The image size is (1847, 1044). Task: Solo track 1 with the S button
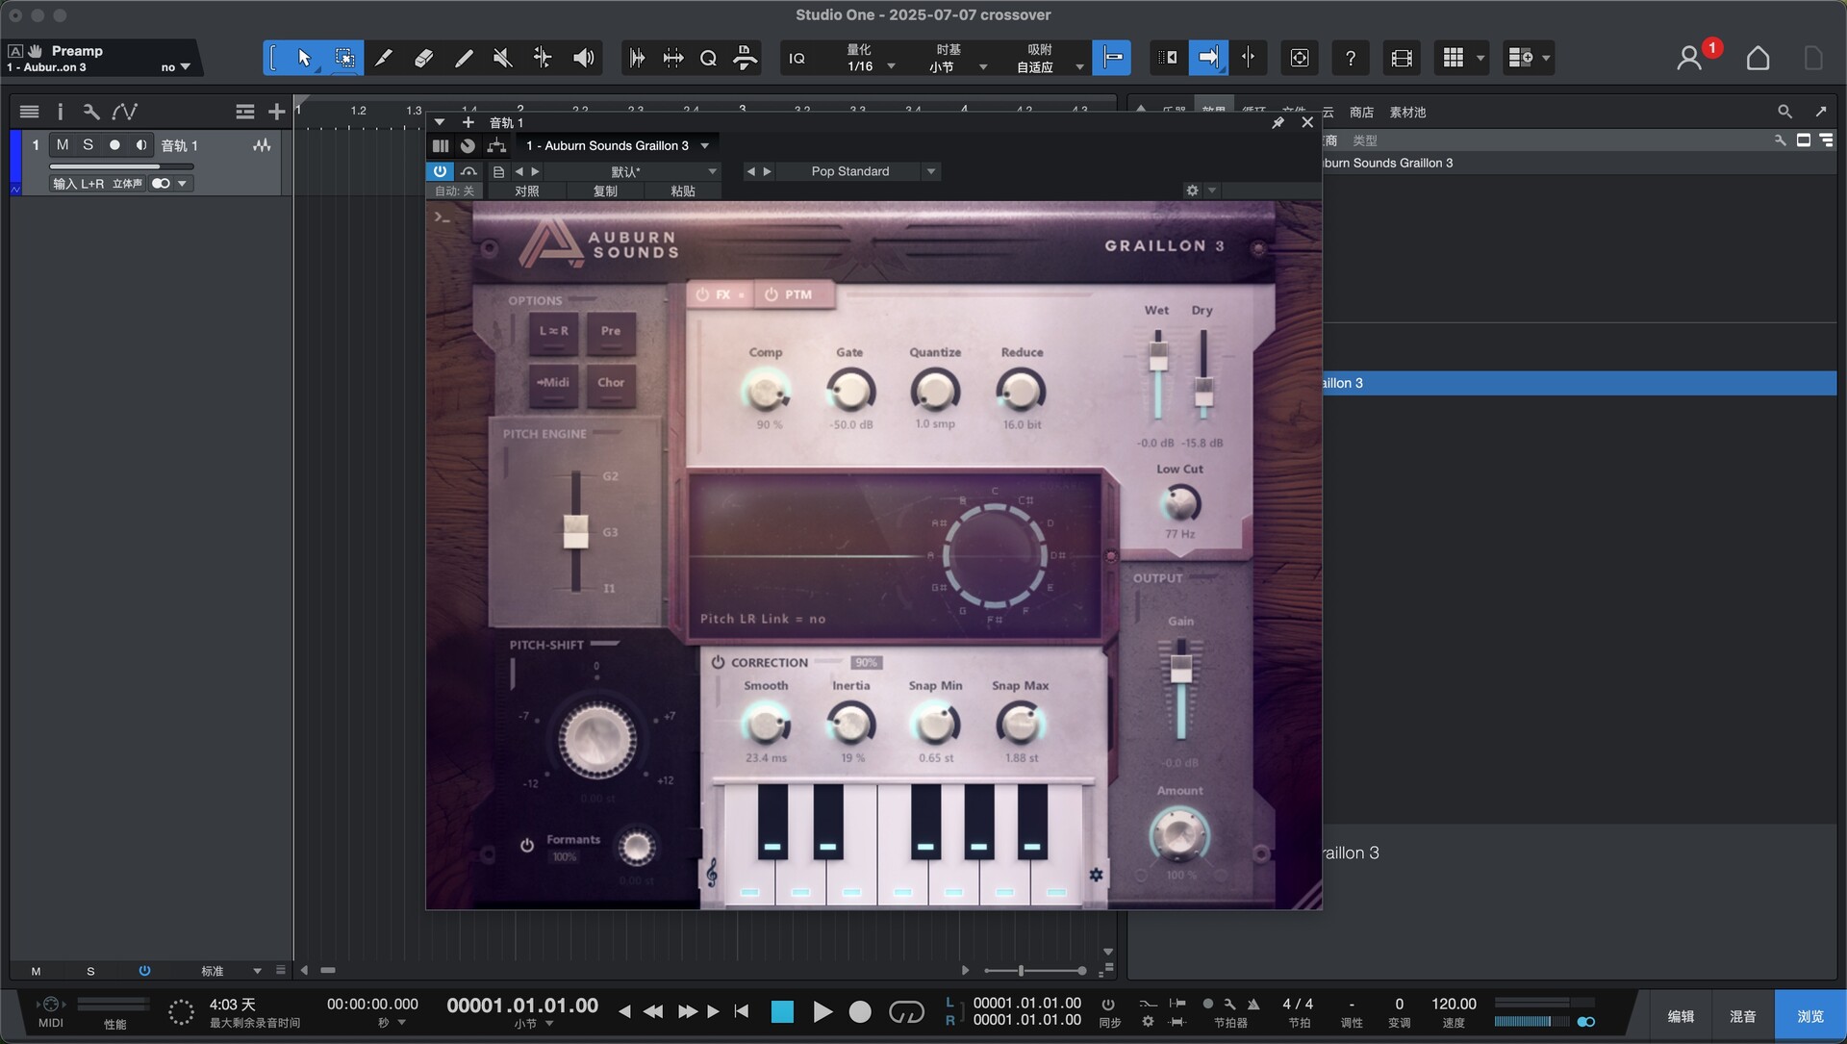(89, 144)
